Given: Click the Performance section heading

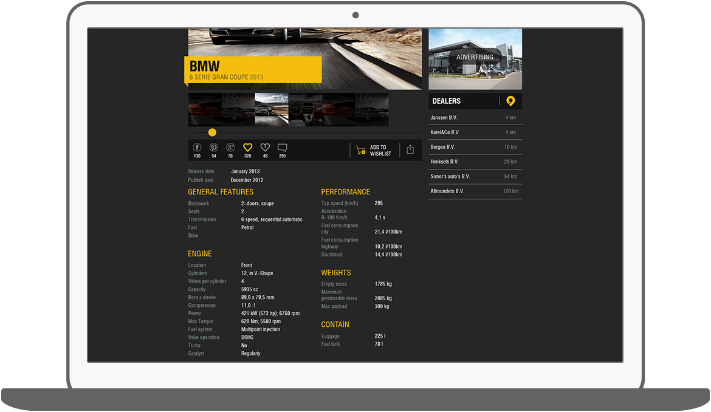Looking at the screenshot, I should pos(346,192).
